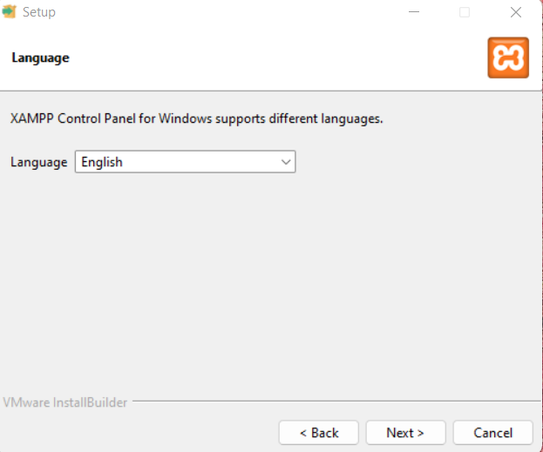Viewport: 543px width, 452px height.
Task: Minimize the Setup window
Action: pyautogui.click(x=414, y=12)
